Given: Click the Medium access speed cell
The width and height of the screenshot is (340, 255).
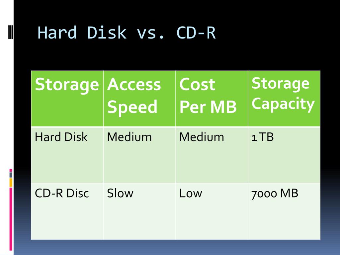Looking at the screenshot, I should click(139, 155).
